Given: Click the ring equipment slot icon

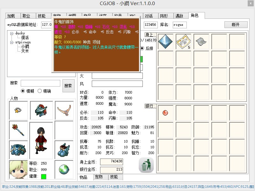Looking at the screenshot, I should pyautogui.click(x=18, y=110).
